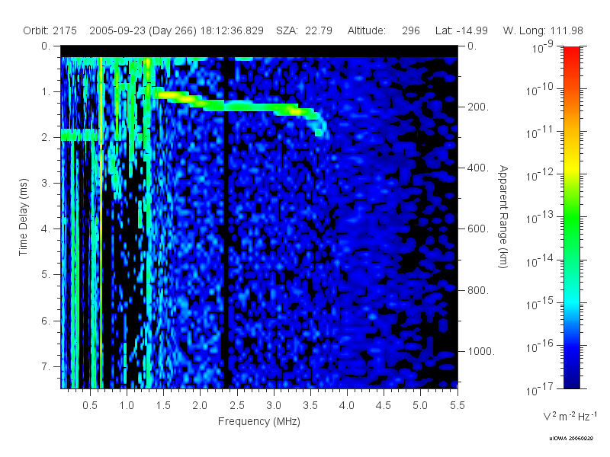The image size is (610, 457).
Task: Click the '800.' apparent range tick label
Action: point(478,290)
